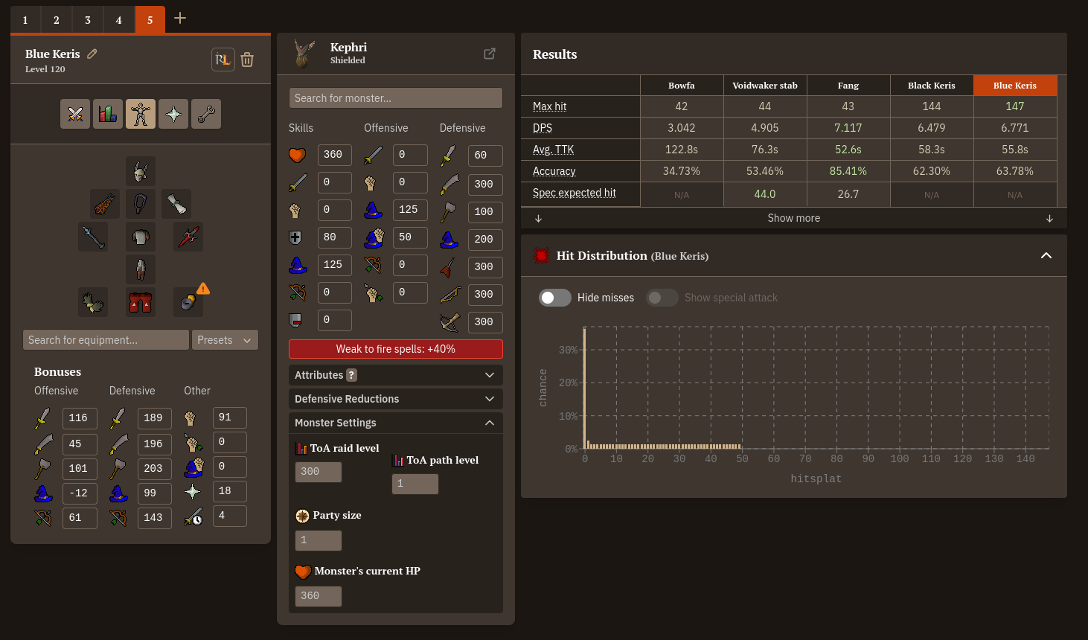The image size is (1088, 640).
Task: Toggle Show special attack switch
Action: (662, 298)
